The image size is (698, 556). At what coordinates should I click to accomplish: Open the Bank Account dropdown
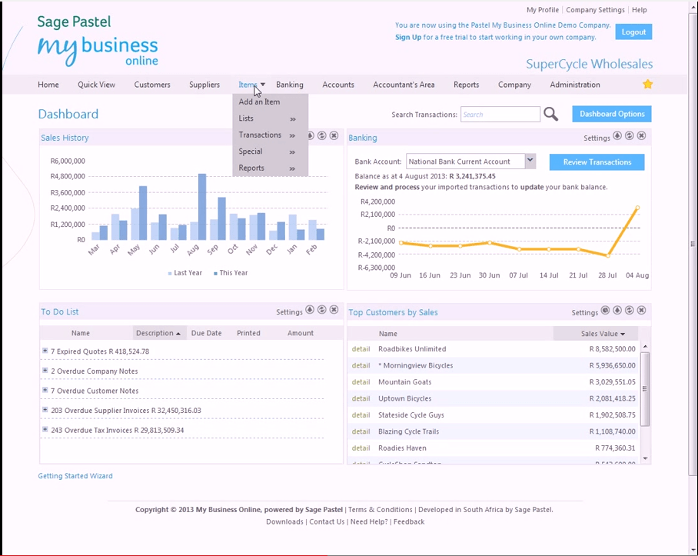[530, 161]
